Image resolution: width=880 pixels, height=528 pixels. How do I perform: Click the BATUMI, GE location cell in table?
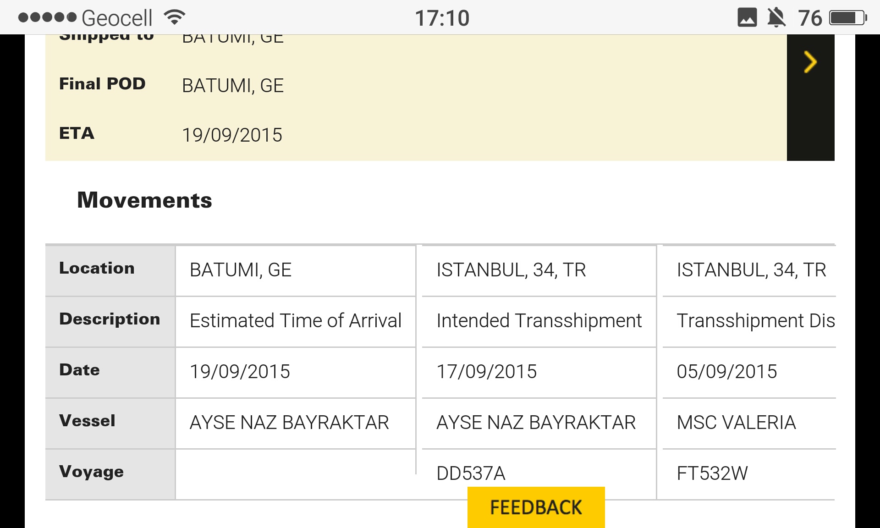pyautogui.click(x=241, y=270)
